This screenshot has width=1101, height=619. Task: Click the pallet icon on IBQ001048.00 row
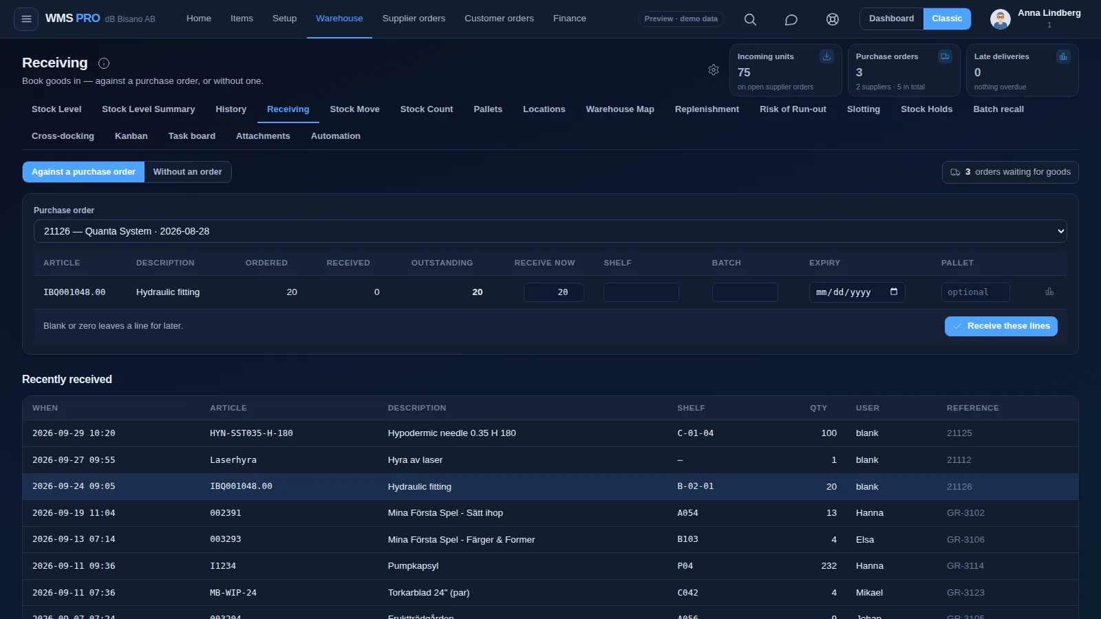(x=1049, y=292)
